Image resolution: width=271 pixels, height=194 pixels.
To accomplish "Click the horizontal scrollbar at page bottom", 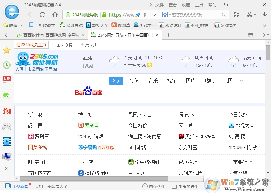I will tap(93, 178).
